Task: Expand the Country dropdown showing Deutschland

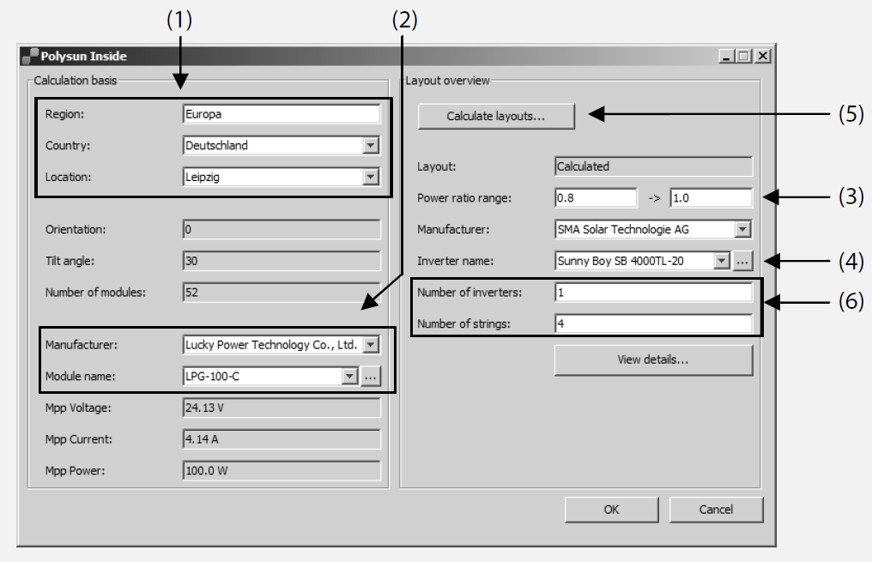Action: [x=371, y=146]
